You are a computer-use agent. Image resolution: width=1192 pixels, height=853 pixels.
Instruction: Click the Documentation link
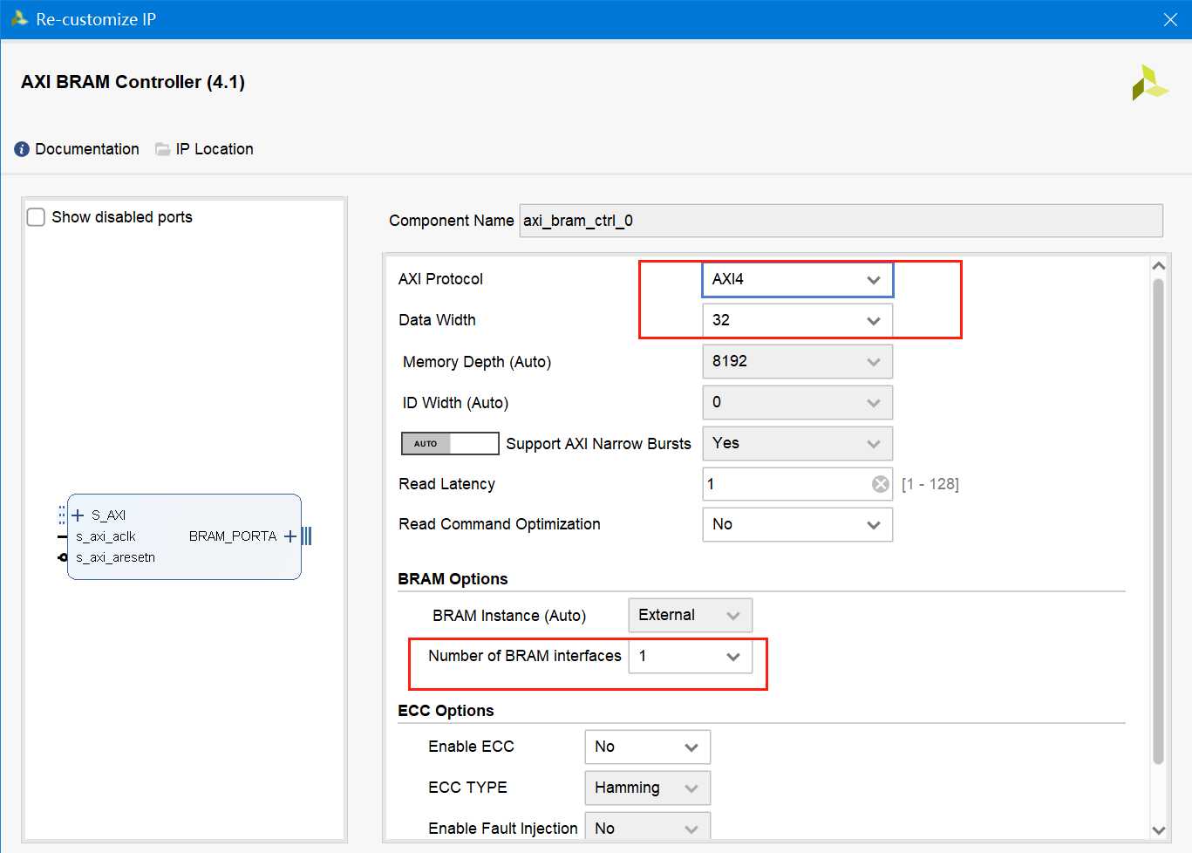click(87, 149)
